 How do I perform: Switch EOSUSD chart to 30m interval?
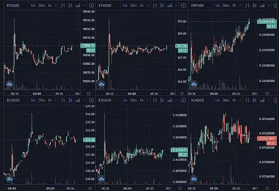[x=133, y=101]
